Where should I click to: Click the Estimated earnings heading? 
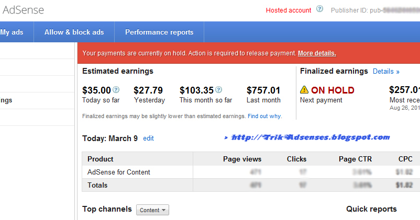[x=118, y=71]
